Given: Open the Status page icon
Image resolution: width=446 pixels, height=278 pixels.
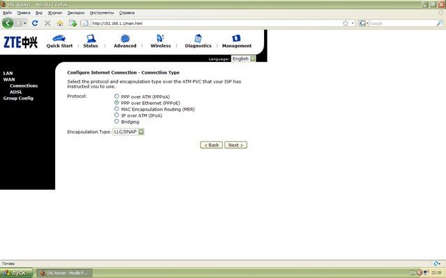Looking at the screenshot, I should [x=91, y=38].
